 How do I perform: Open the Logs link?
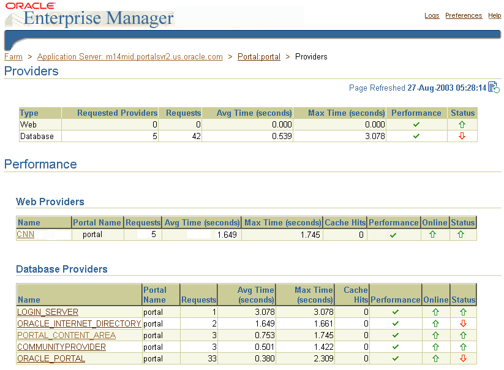click(x=432, y=15)
